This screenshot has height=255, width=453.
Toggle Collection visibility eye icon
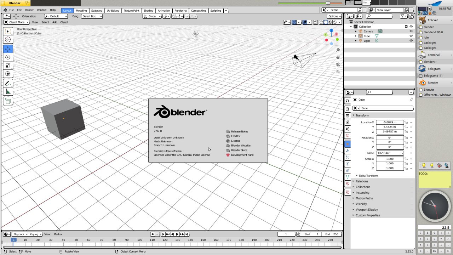click(411, 27)
